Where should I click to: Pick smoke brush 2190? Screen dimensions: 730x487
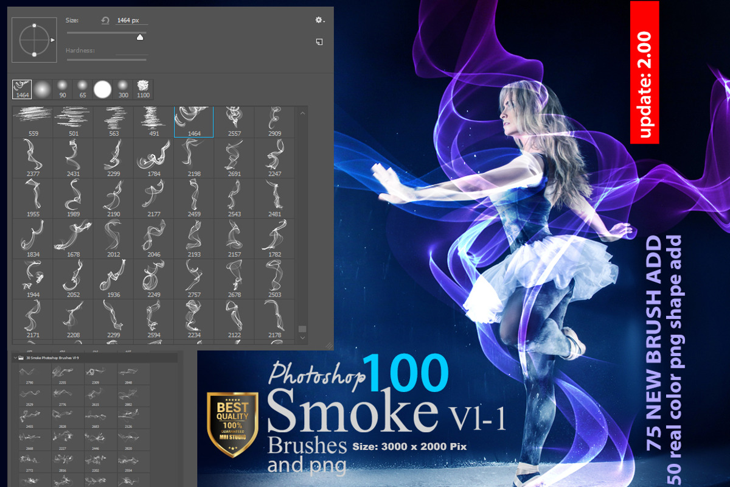(x=113, y=198)
